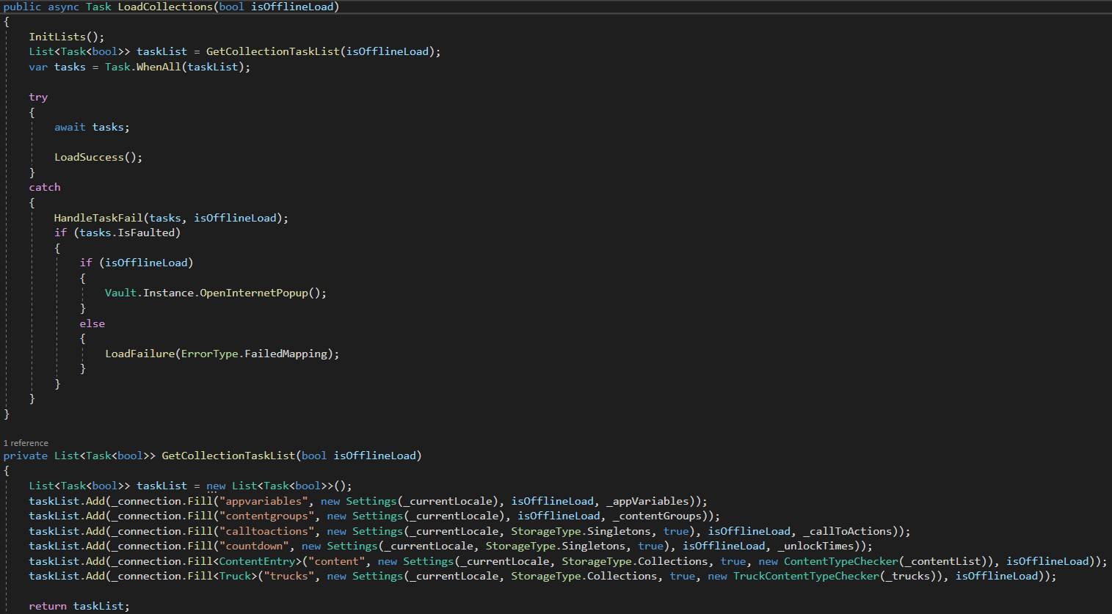Click the ContentEntry generic type
This screenshot has height=614, width=1112.
[257, 561]
